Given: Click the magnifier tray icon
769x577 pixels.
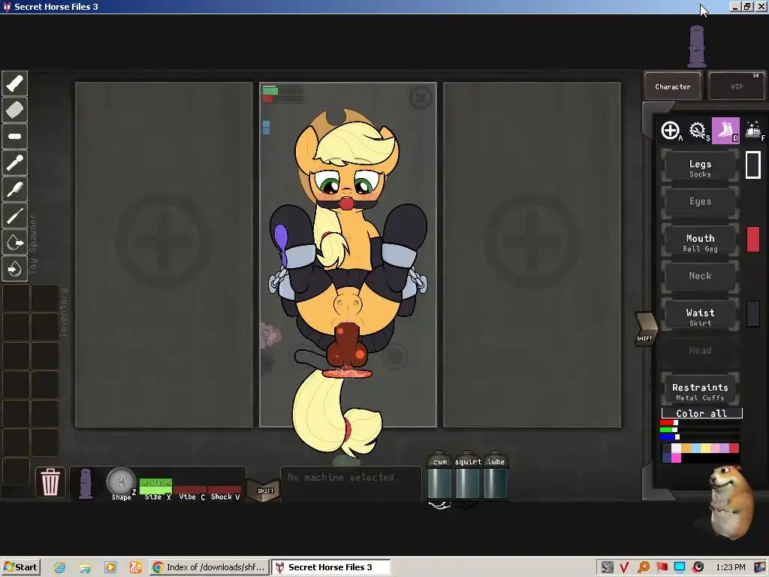Looking at the screenshot, I should point(644,568).
